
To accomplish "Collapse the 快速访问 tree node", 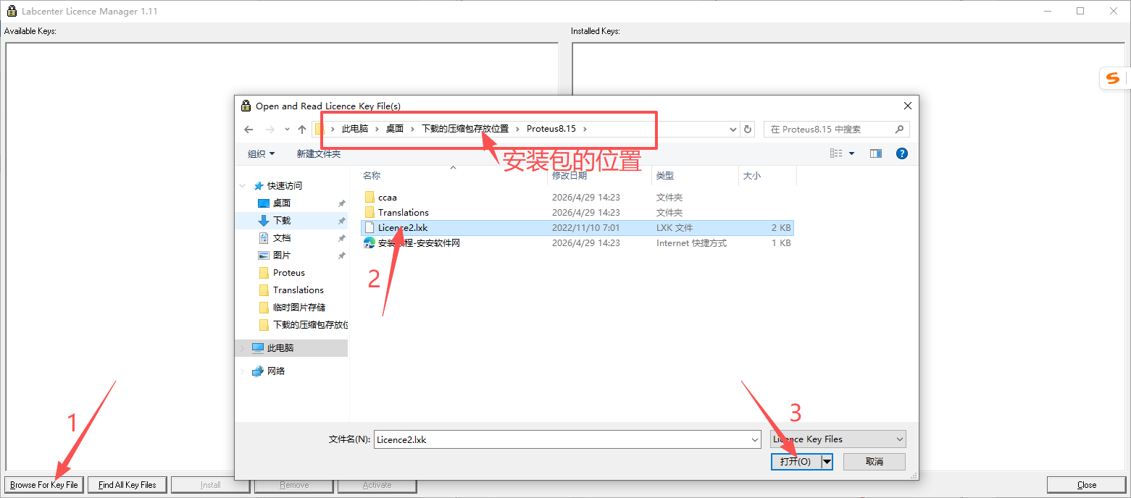I will 243,186.
